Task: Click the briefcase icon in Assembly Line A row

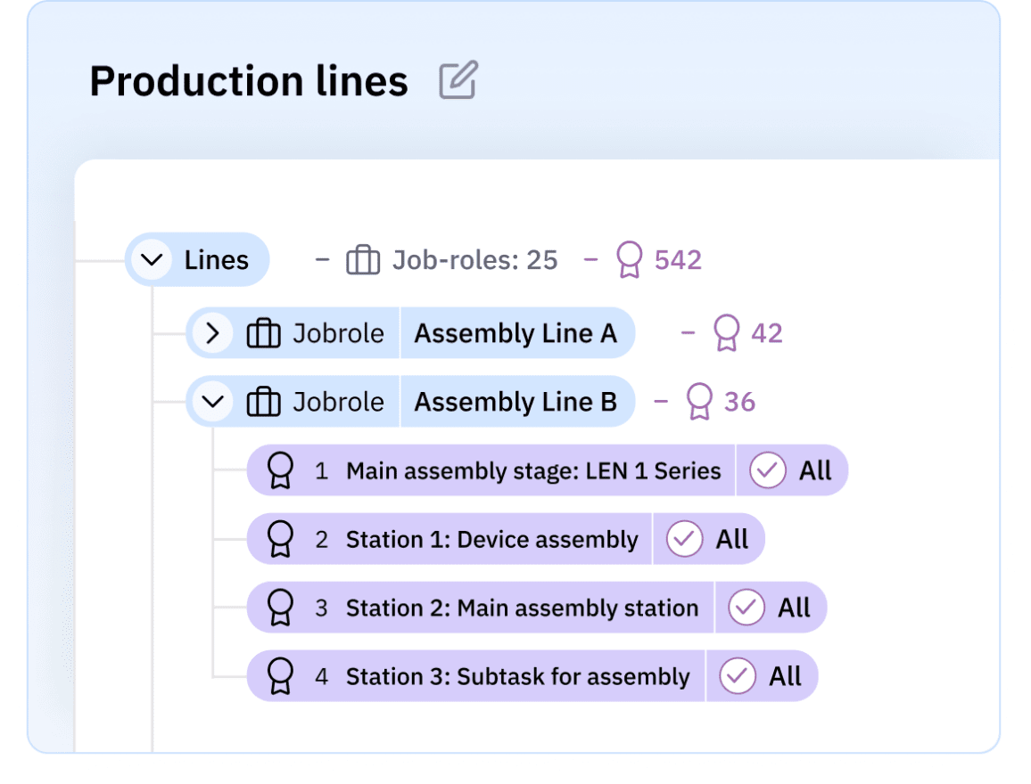Action: pyautogui.click(x=263, y=333)
